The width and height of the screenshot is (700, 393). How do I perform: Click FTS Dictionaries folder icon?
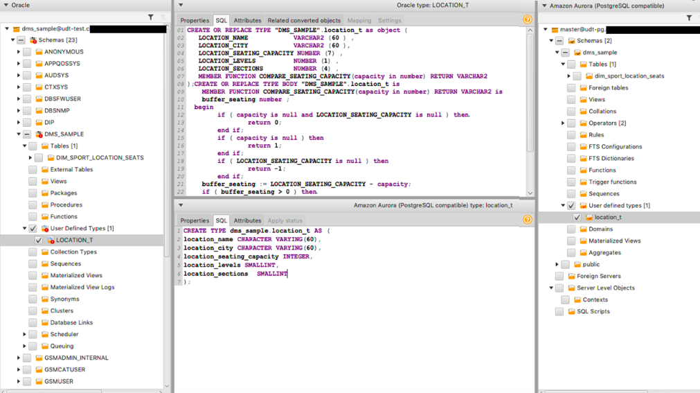[584, 158]
